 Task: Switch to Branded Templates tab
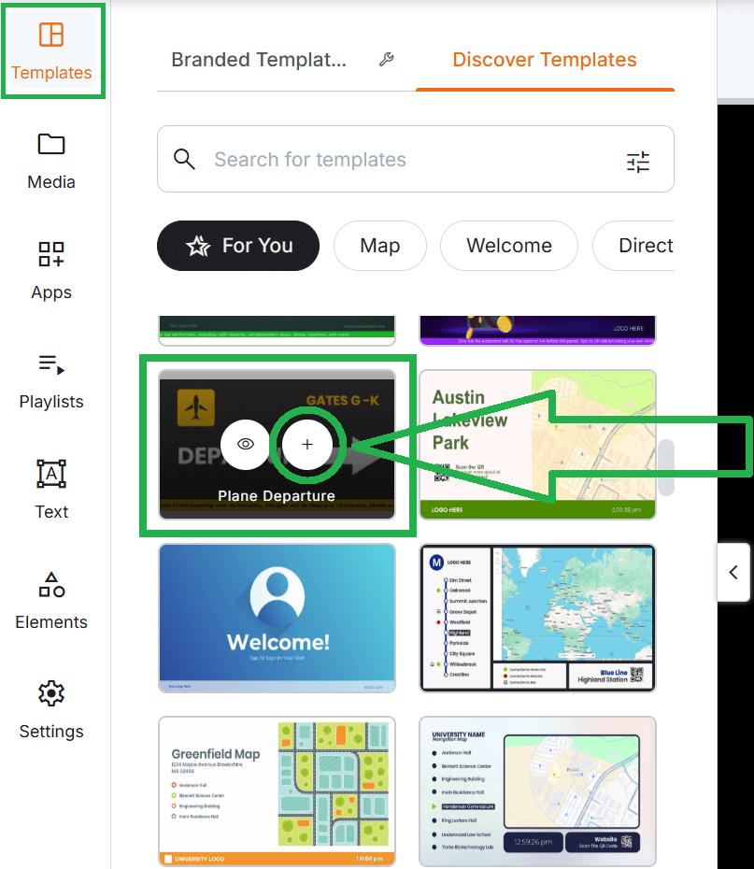(259, 60)
